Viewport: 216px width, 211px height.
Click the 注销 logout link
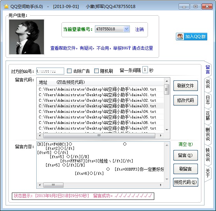(x=139, y=29)
